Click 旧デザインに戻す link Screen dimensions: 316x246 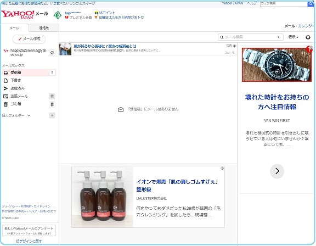(x=29, y=241)
